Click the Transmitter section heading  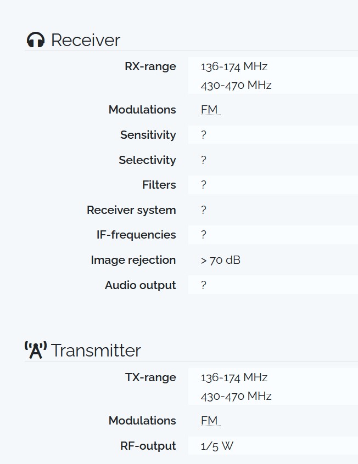pyautogui.click(x=96, y=350)
